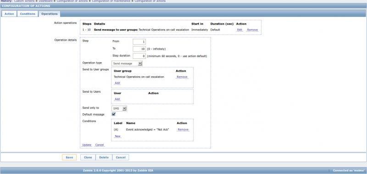
Task: Click Cancel link in operation details
Action: pyautogui.click(x=100, y=145)
